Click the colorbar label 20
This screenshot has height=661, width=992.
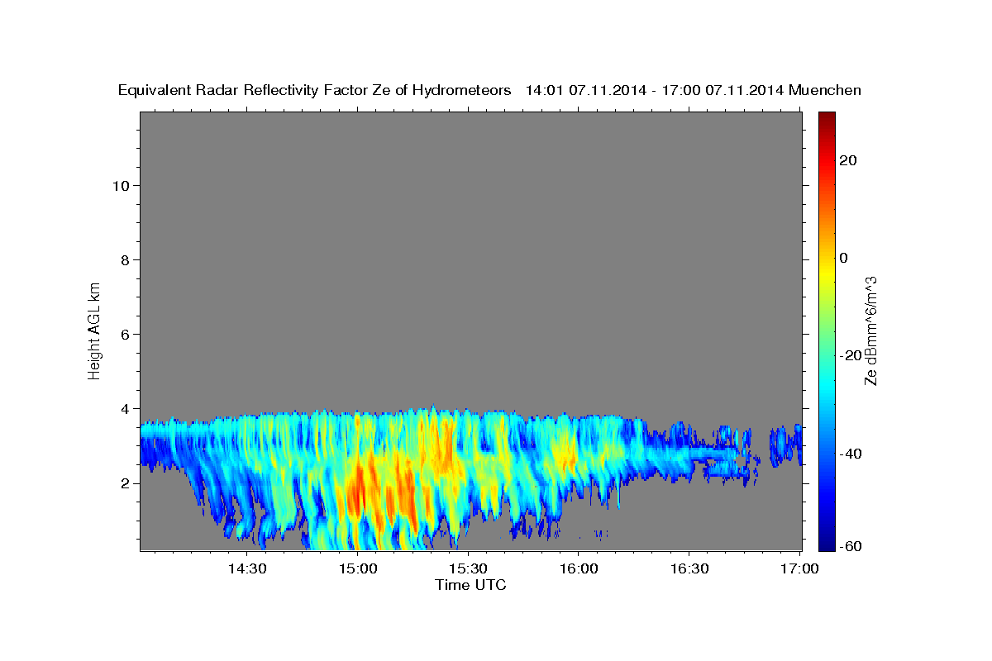click(x=847, y=160)
